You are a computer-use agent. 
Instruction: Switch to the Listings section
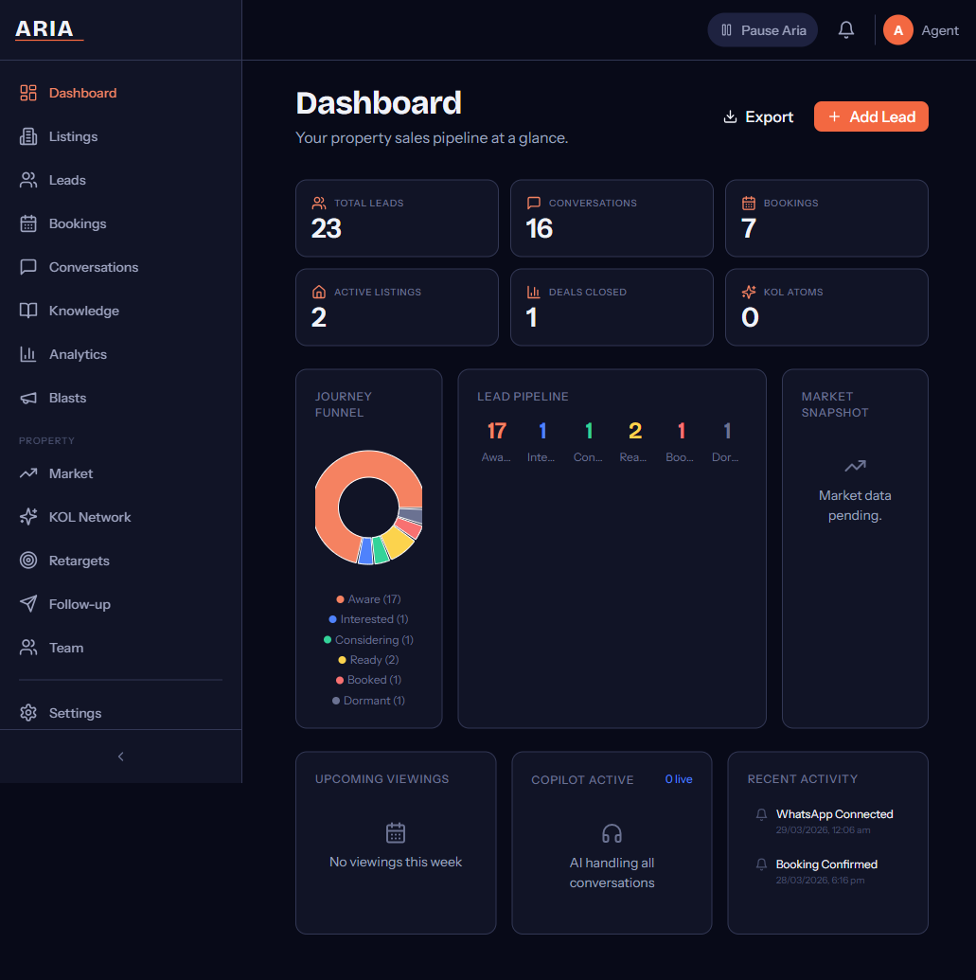[x=72, y=136]
